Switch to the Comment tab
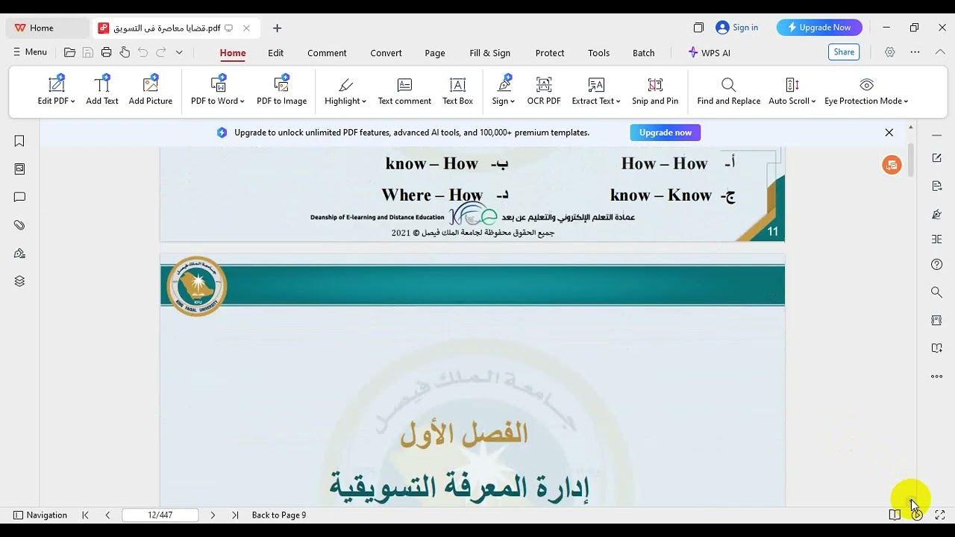Screen dimensions: 955x537 (x=327, y=53)
